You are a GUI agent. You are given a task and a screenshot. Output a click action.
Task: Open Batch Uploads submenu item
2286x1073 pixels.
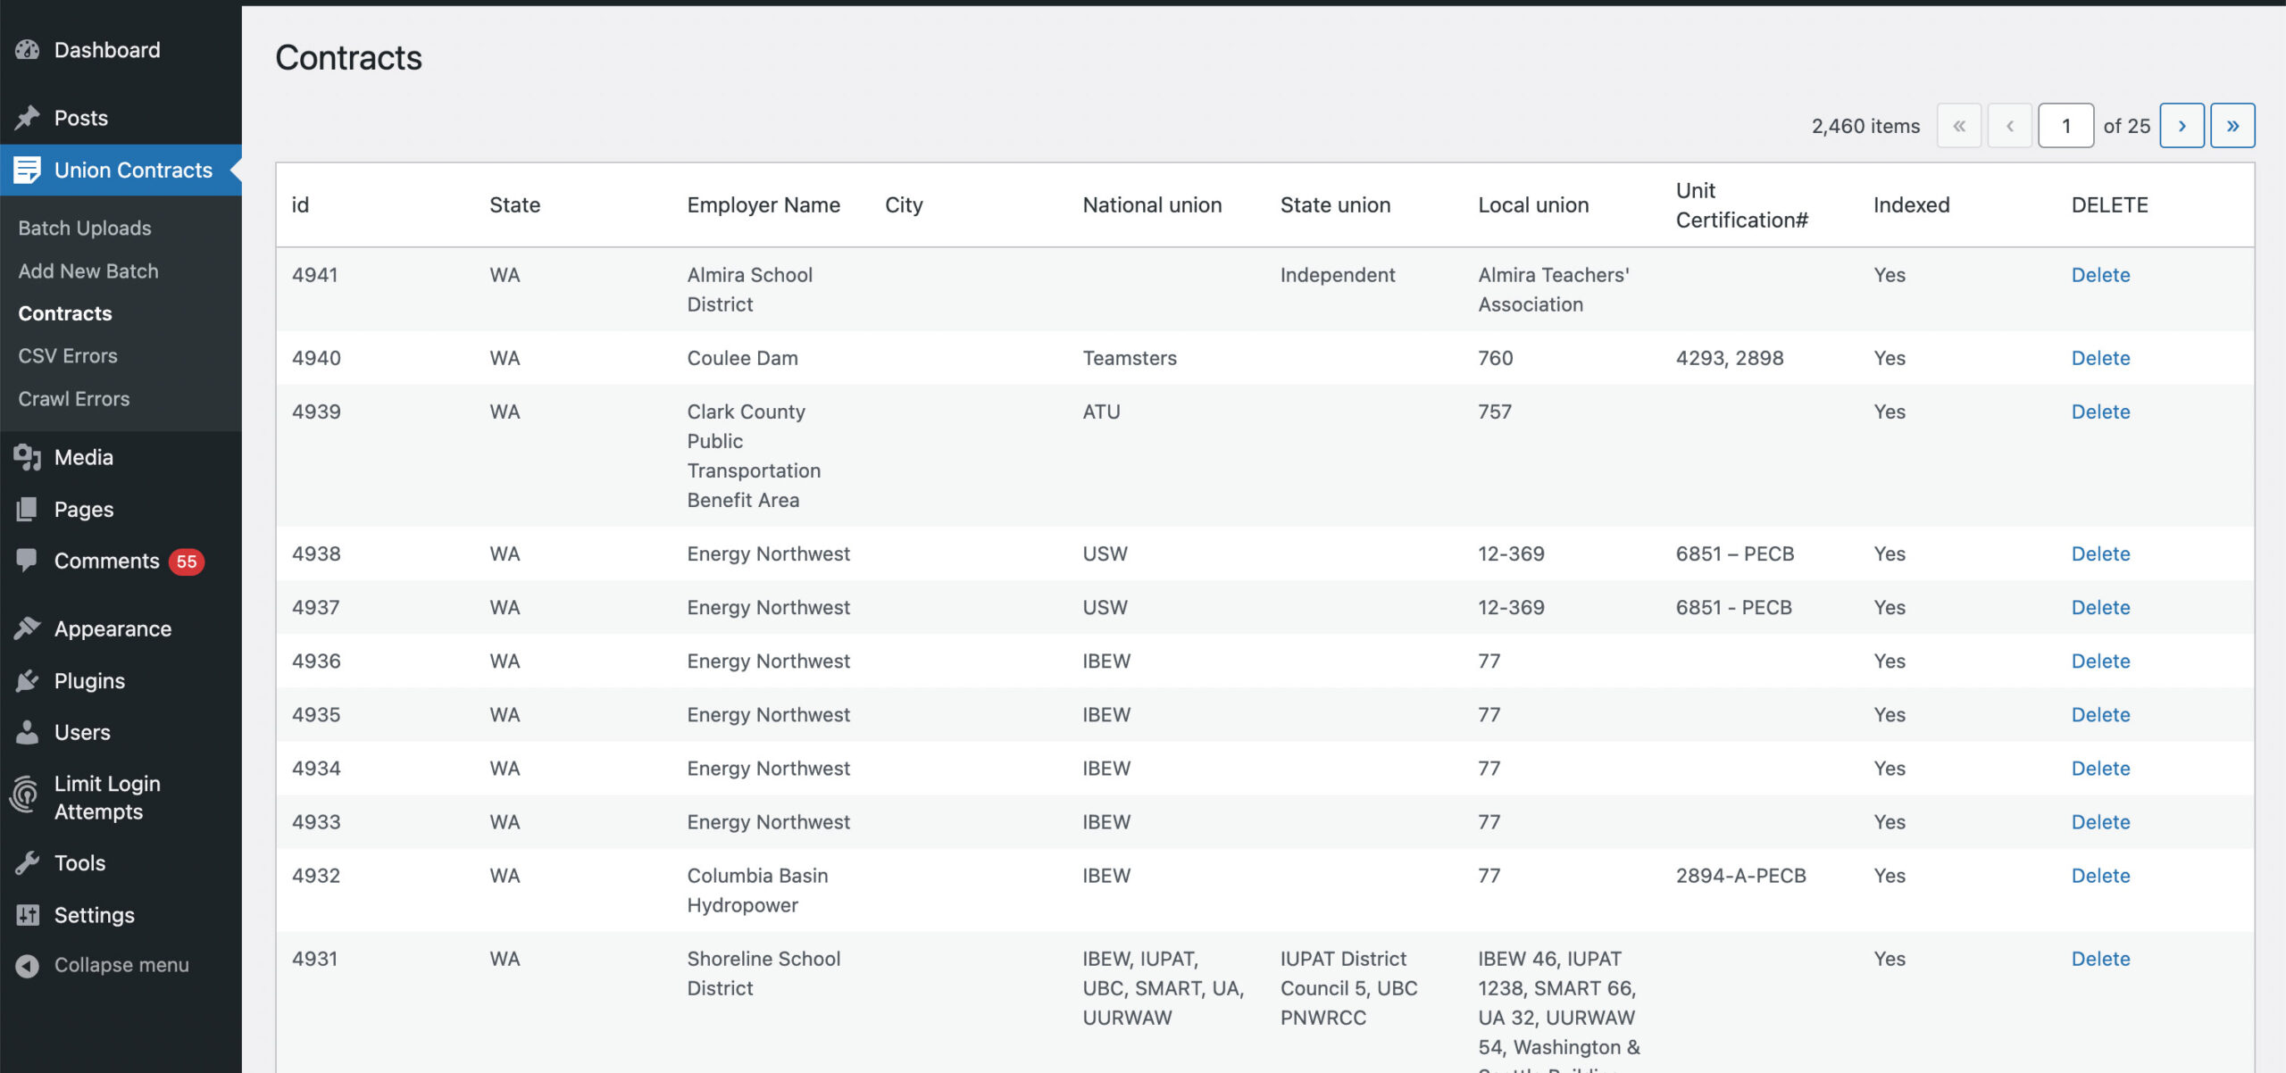pyautogui.click(x=85, y=228)
